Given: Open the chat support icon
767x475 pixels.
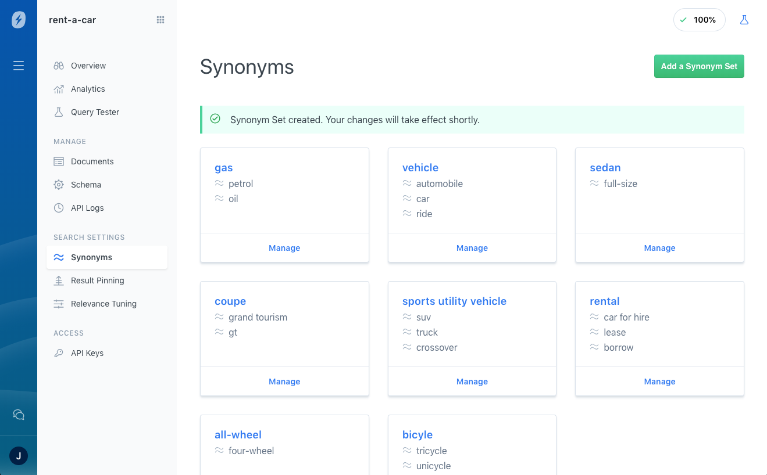Looking at the screenshot, I should pyautogui.click(x=19, y=415).
